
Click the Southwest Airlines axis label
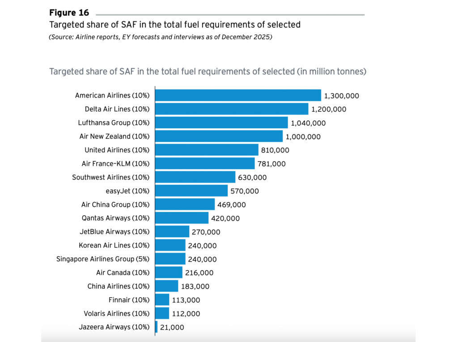(111, 177)
